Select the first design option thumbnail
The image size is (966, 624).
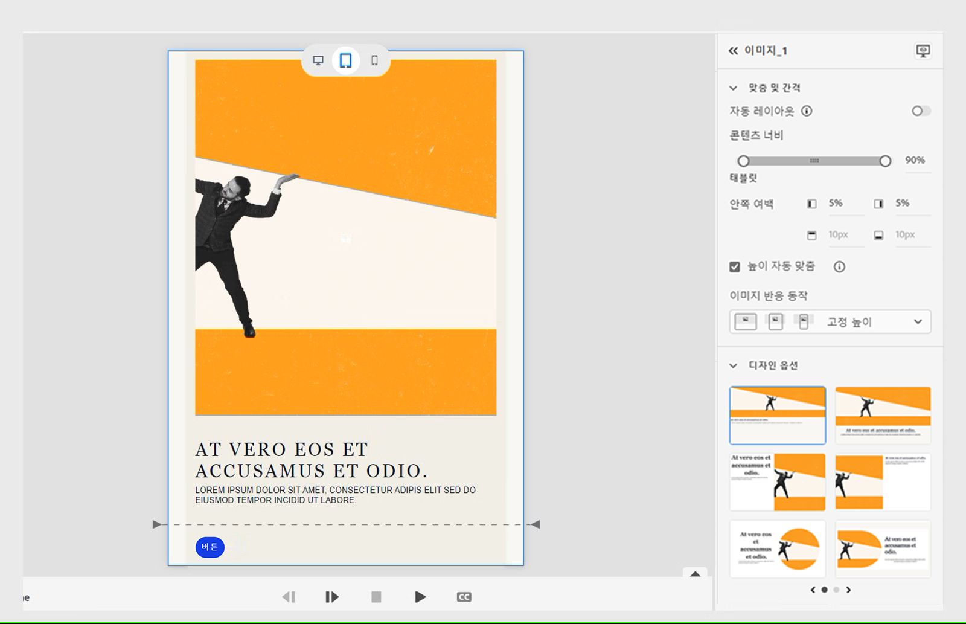(778, 415)
